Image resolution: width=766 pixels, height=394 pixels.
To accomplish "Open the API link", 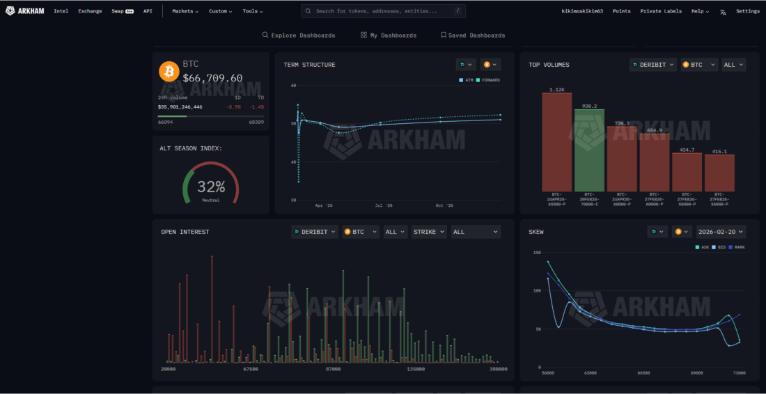I will click(x=148, y=11).
